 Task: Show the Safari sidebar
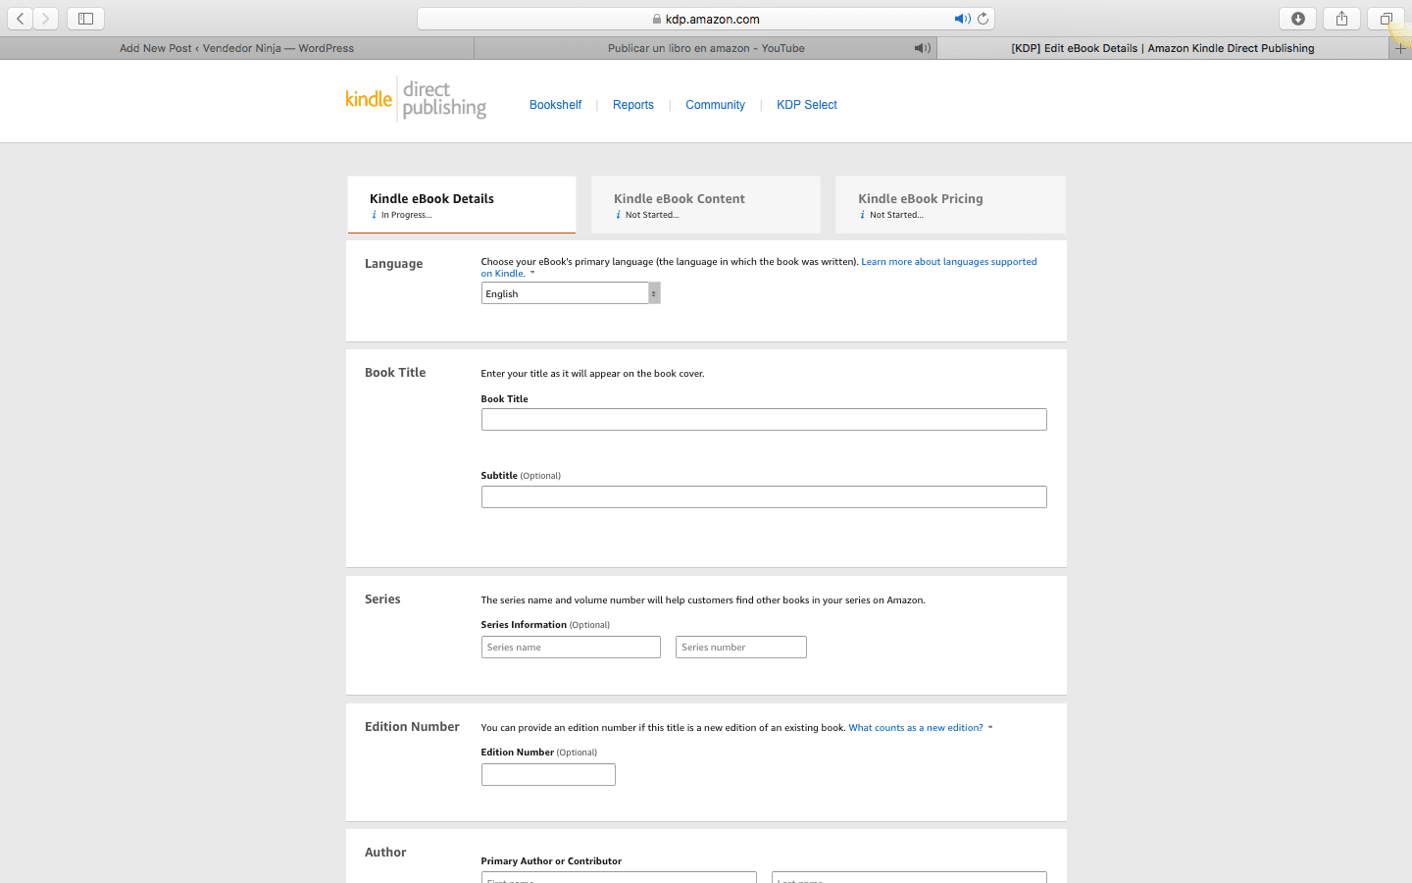85,19
